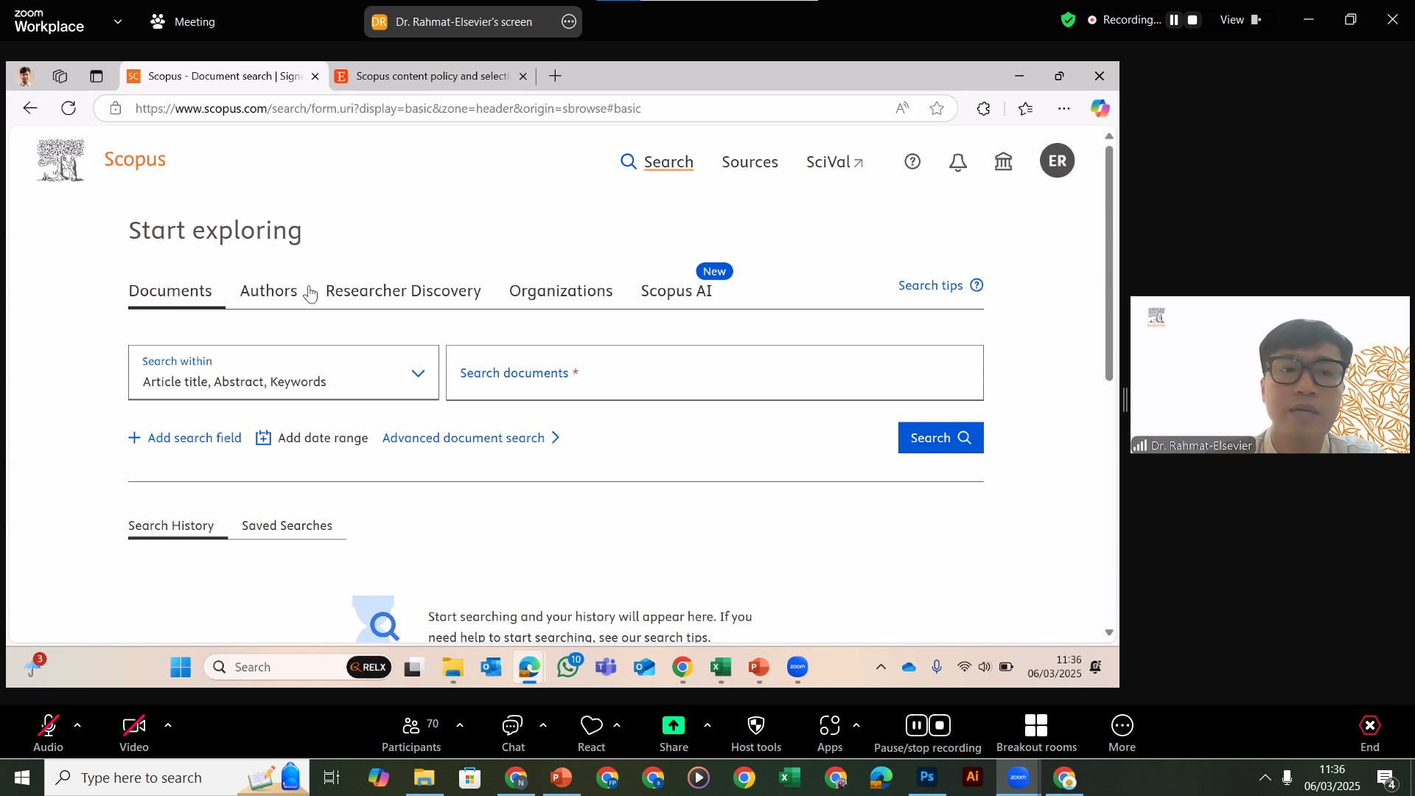Expand reactions options arrow

pos(617,726)
